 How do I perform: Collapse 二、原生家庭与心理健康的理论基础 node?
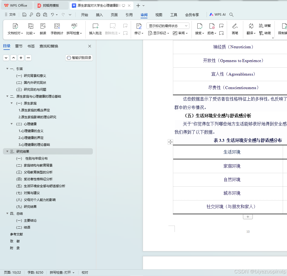7,96
